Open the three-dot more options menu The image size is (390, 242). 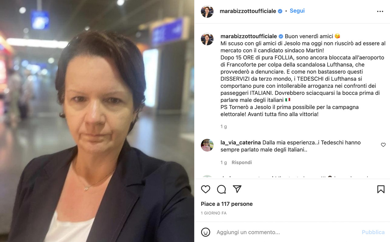point(380,12)
